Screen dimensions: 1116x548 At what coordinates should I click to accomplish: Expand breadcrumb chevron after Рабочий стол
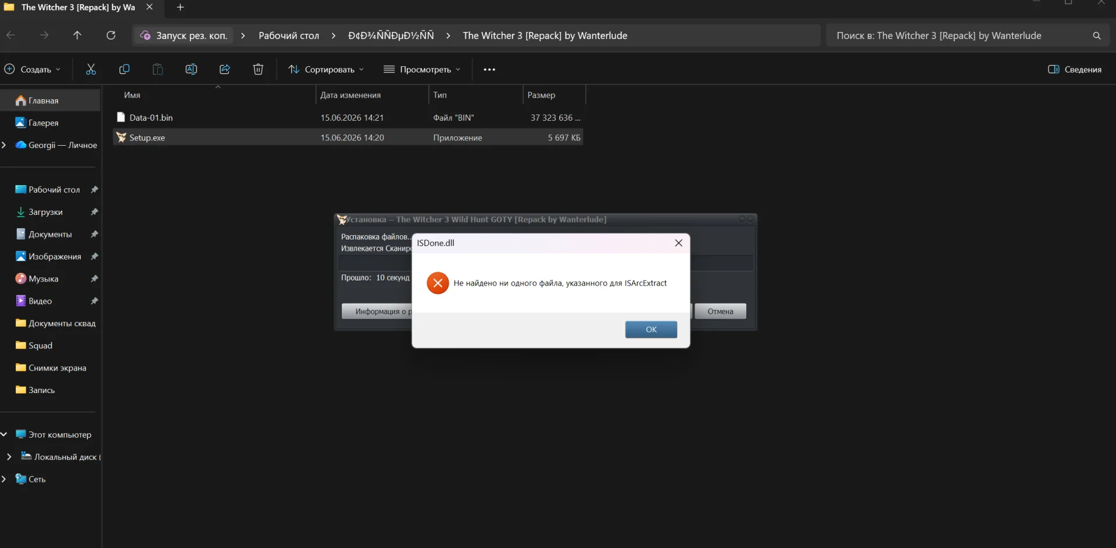tap(334, 35)
